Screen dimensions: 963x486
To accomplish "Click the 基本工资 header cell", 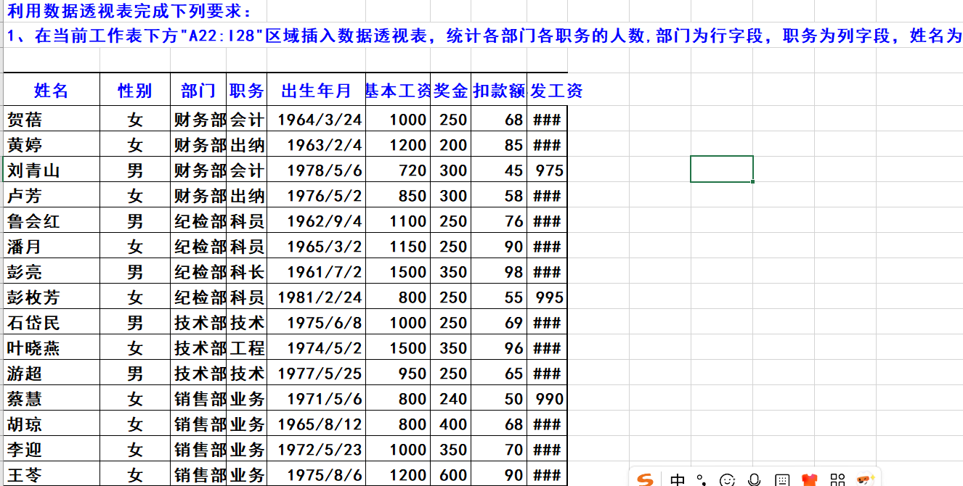I will point(397,91).
